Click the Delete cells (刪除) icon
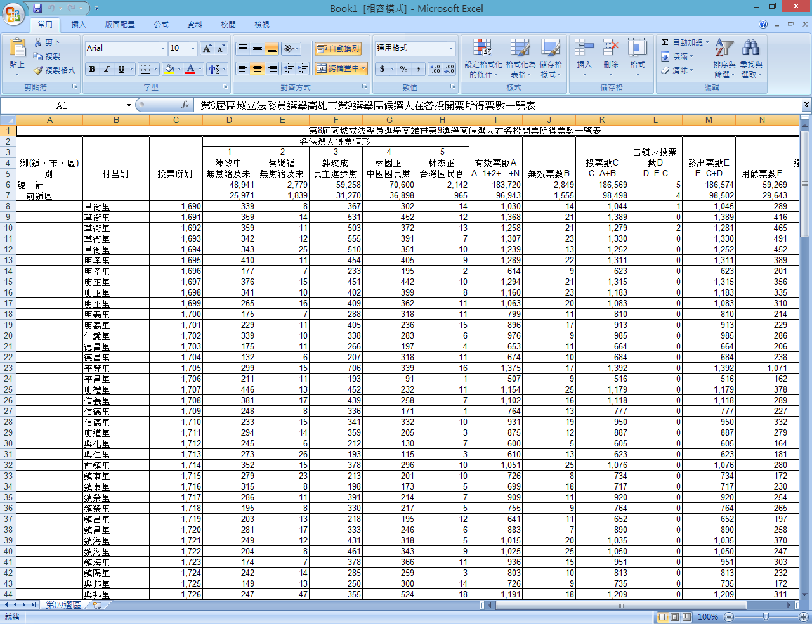The width and height of the screenshot is (812, 624). [x=610, y=48]
